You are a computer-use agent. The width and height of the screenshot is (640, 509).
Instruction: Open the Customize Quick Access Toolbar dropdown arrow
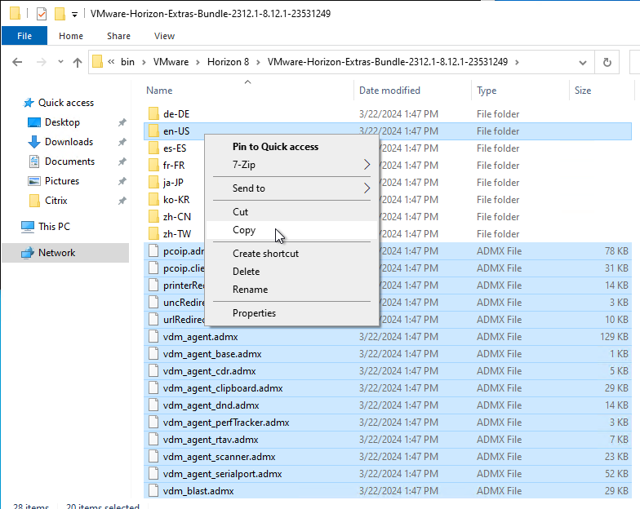pyautogui.click(x=74, y=15)
